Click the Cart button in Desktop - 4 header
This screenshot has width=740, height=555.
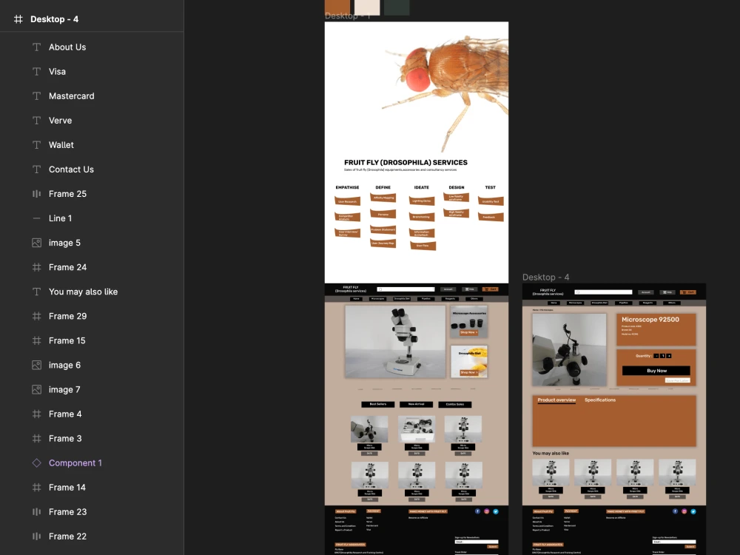688,292
